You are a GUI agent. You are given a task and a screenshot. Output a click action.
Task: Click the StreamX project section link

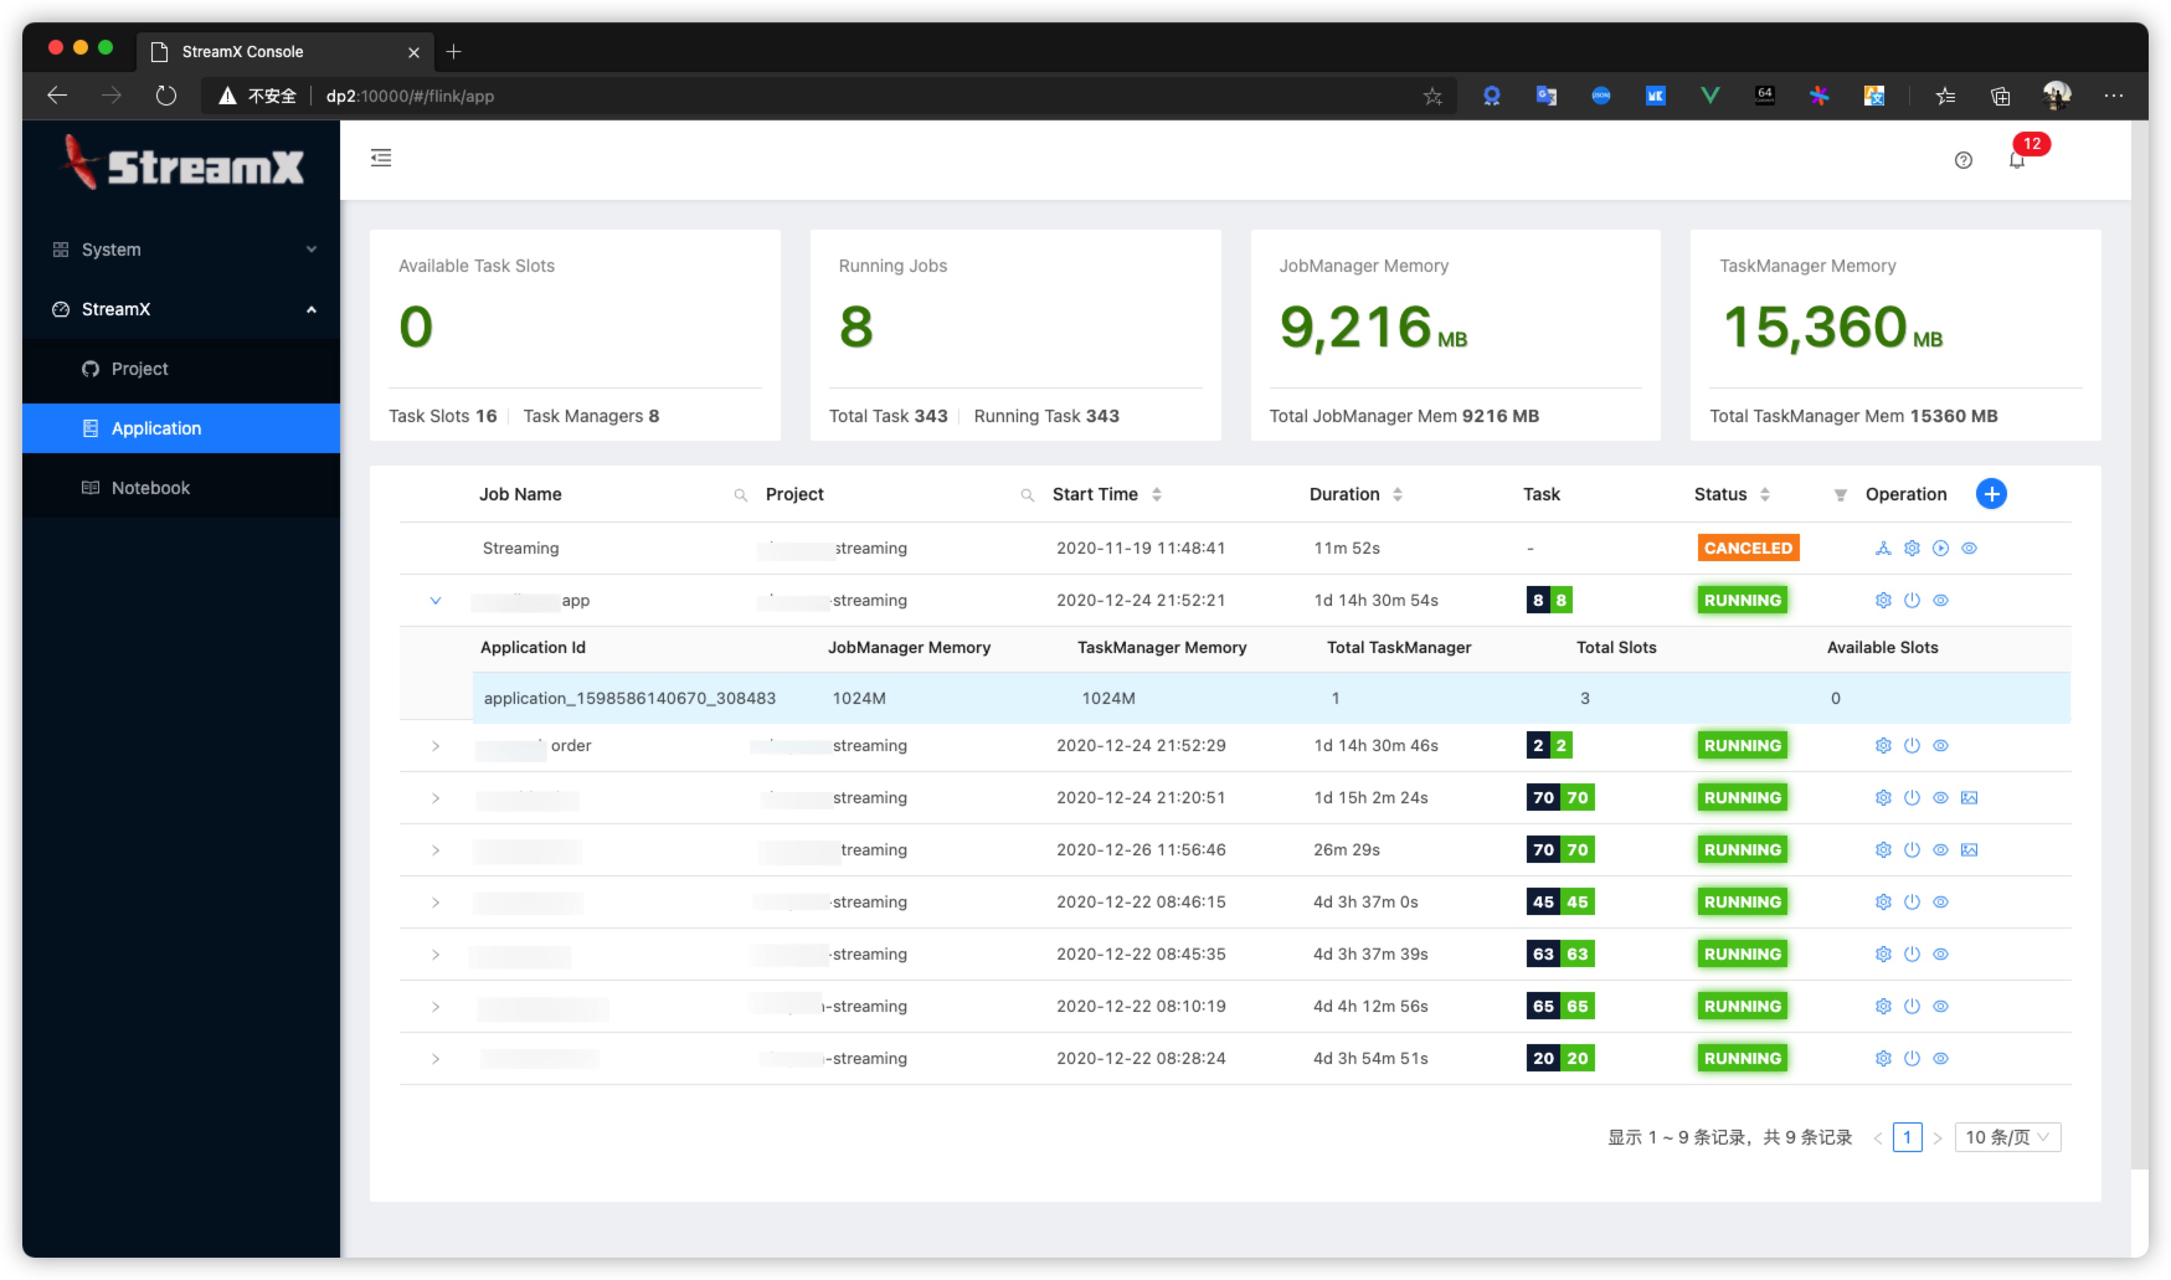click(138, 367)
